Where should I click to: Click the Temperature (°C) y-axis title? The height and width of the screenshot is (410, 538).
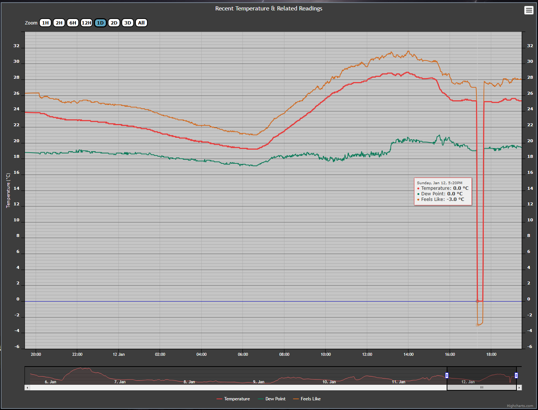click(8, 190)
